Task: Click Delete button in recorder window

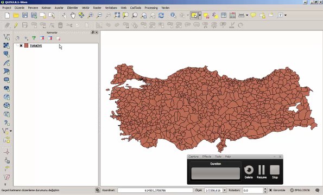Action: (x=249, y=172)
